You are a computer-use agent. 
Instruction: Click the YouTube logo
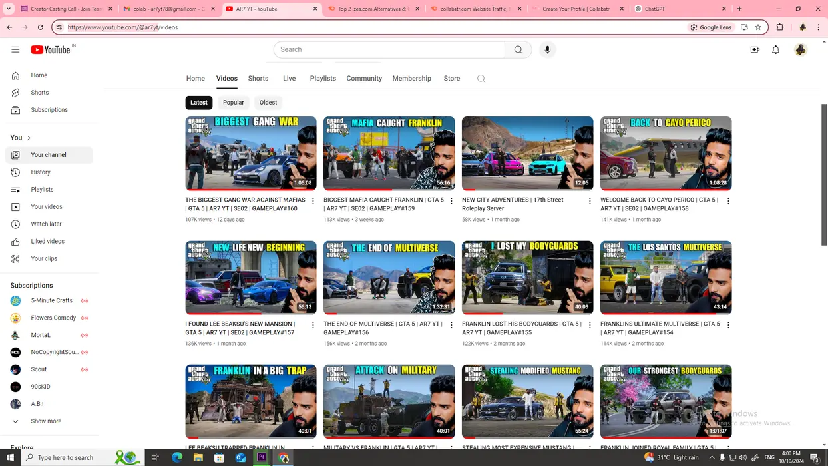pos(51,50)
